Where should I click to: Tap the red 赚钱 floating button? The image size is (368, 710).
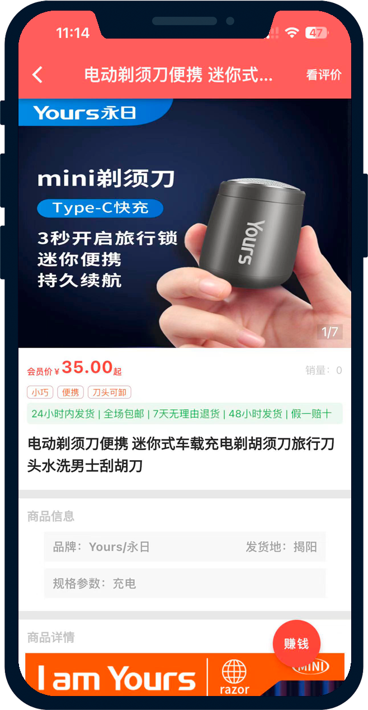pyautogui.click(x=296, y=643)
